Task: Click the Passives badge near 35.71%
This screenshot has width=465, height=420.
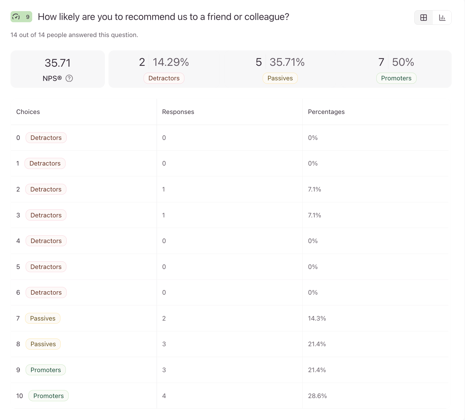Action: tap(280, 78)
